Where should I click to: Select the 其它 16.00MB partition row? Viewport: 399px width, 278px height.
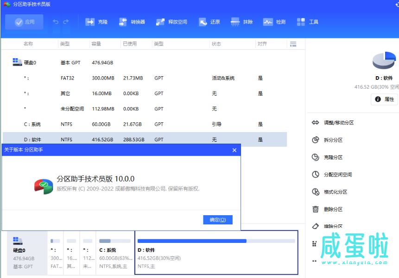pyautogui.click(x=145, y=94)
